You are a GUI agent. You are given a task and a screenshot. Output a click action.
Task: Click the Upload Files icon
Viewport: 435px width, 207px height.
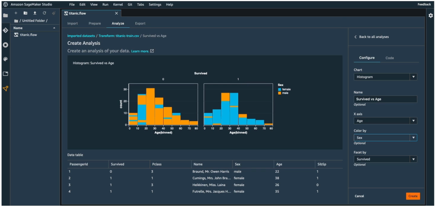(x=35, y=13)
